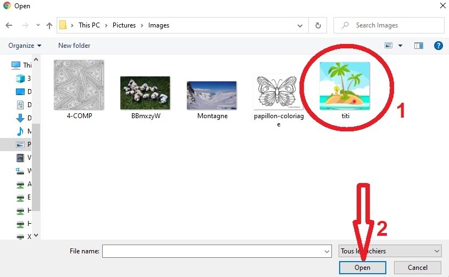Open the Help question mark icon
This screenshot has width=449, height=277.
click(438, 46)
